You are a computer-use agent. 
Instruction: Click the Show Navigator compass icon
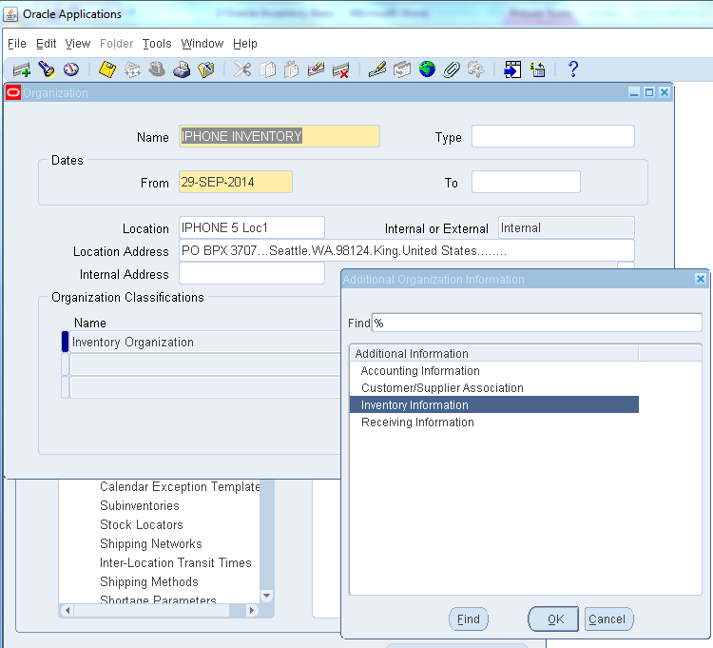click(x=71, y=69)
